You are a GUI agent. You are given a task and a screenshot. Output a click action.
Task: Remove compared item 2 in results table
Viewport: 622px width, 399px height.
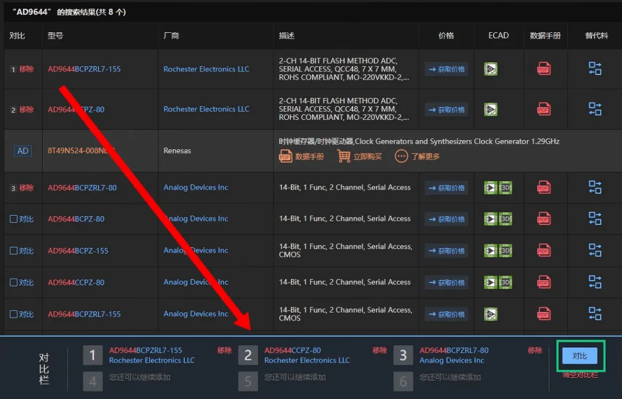coord(26,110)
